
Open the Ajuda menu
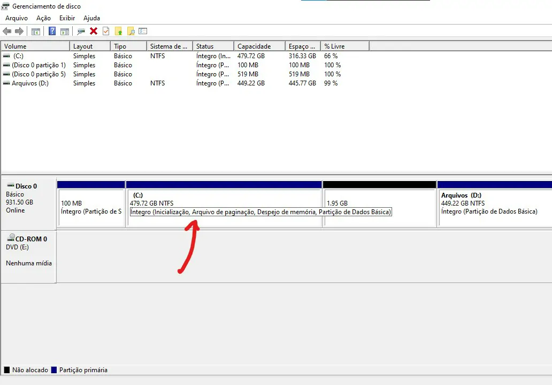point(91,18)
